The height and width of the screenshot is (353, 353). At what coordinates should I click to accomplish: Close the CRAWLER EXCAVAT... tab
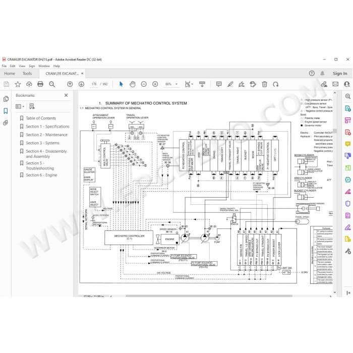coord(82,74)
